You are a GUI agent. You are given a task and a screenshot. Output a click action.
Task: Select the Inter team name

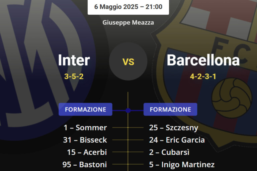tap(74, 60)
